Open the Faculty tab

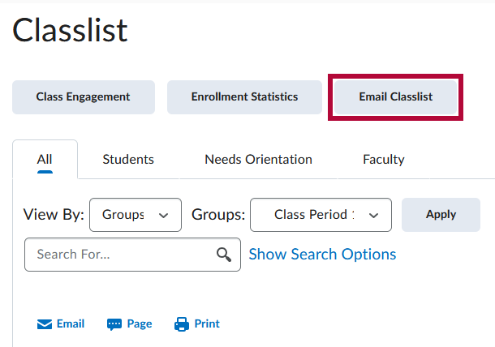(383, 160)
